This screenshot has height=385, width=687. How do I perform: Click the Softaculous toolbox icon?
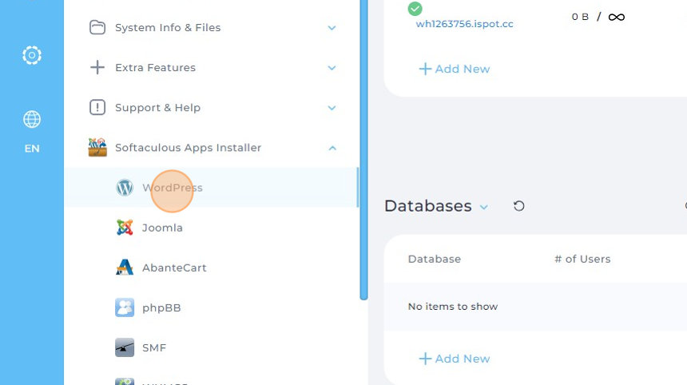97,147
